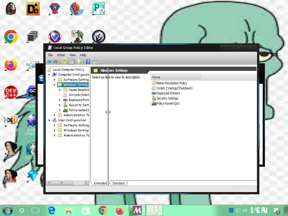Screen dimensions: 288x216
Task: Open the Help menu
Action: (x=83, y=55)
